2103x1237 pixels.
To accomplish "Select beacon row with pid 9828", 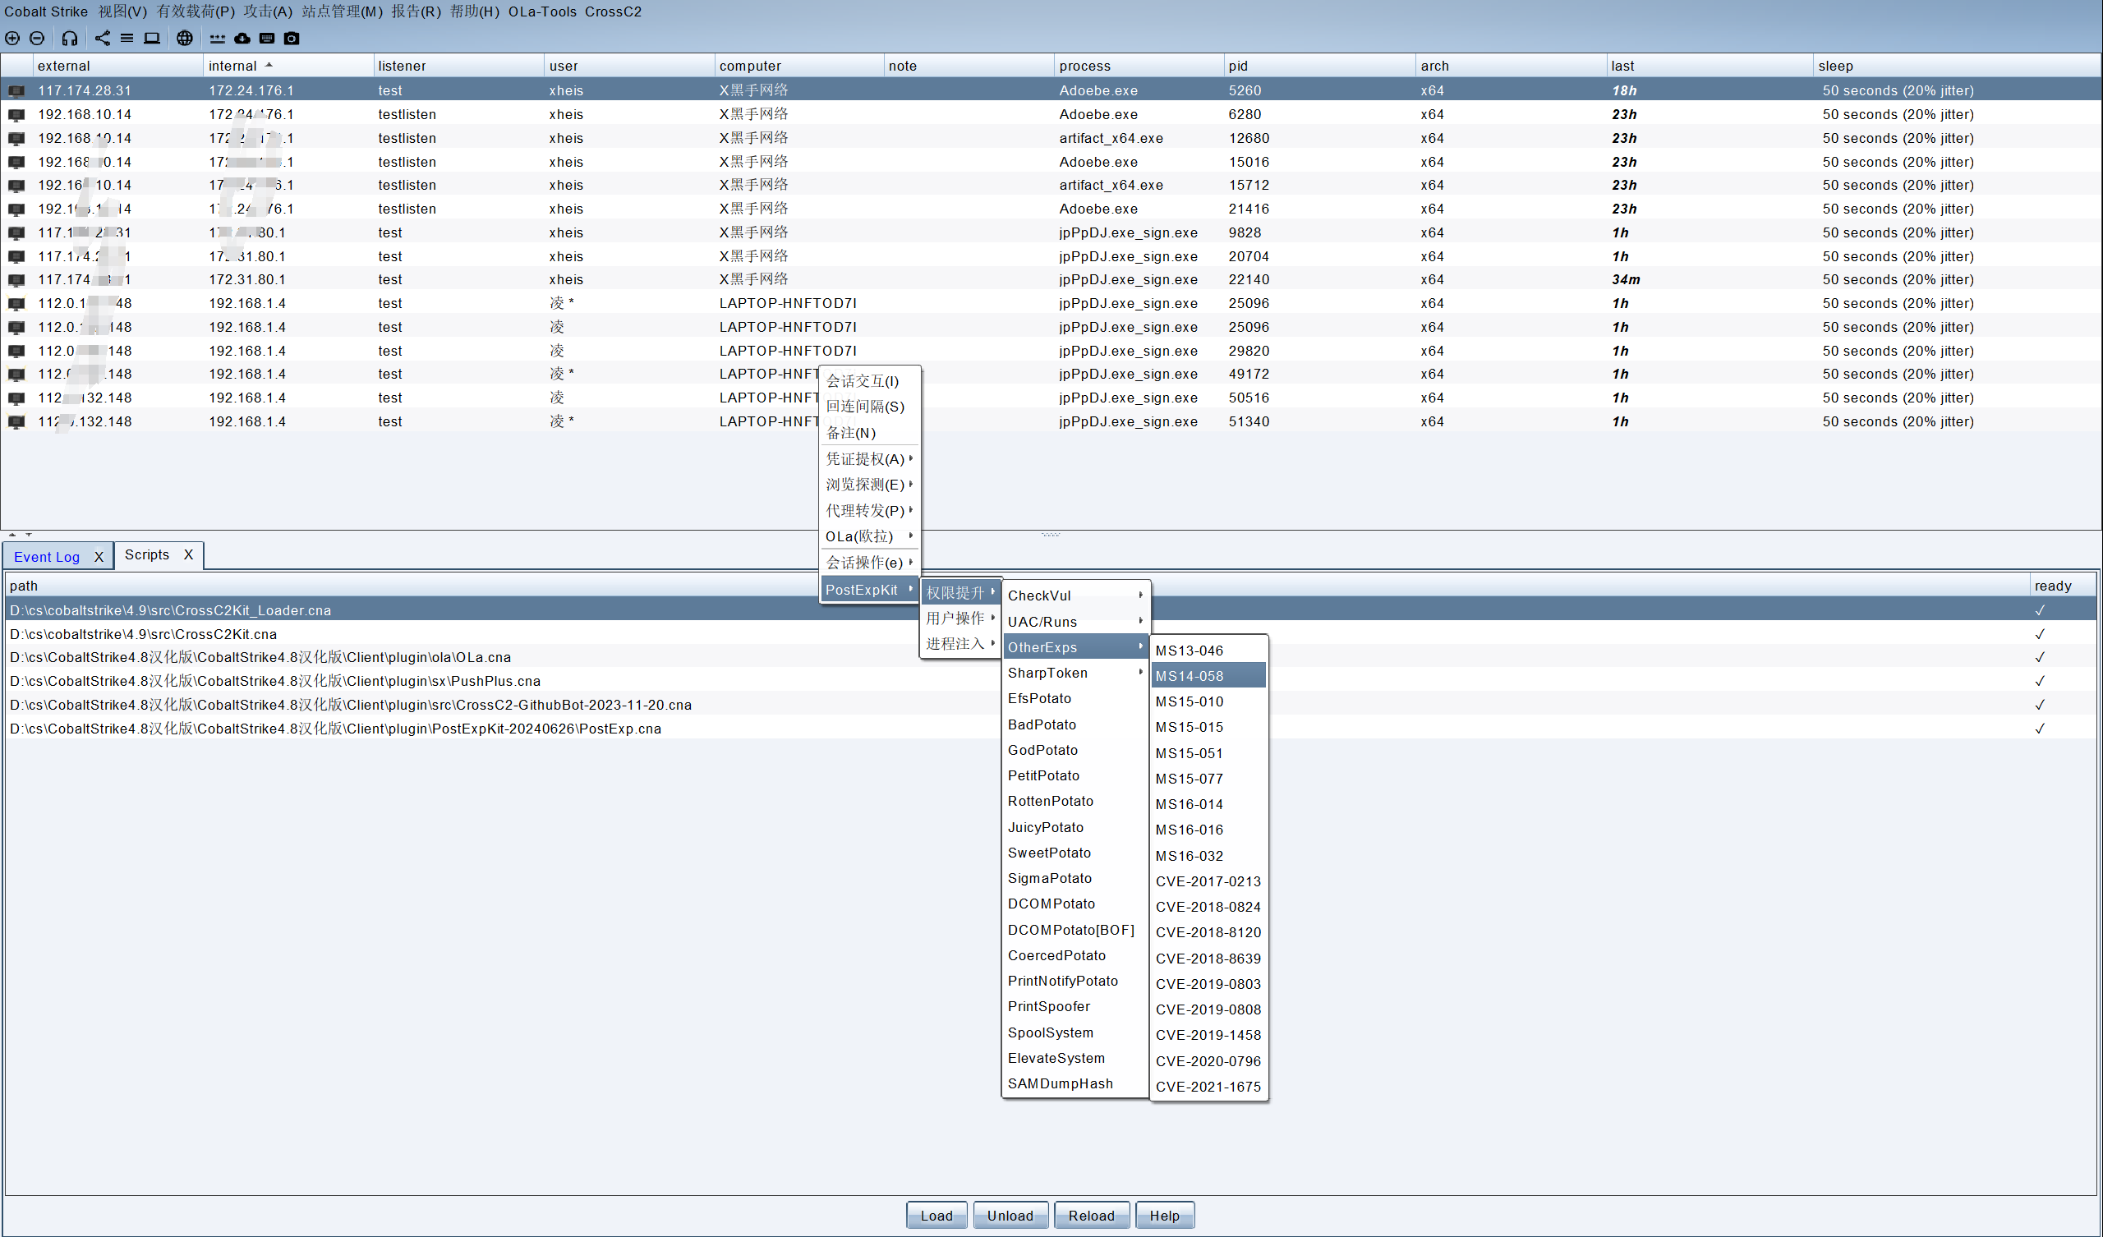I will pos(1050,233).
